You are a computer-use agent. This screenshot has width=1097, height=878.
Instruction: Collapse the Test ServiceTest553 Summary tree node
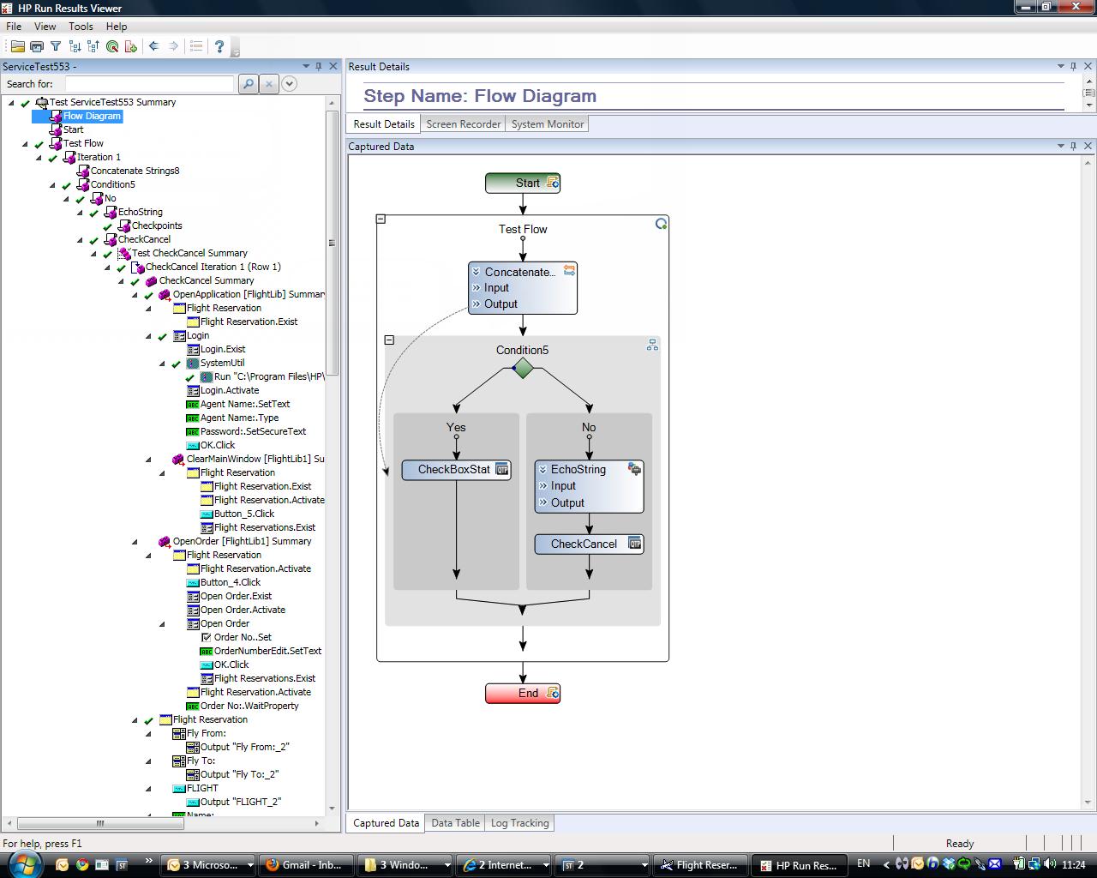[12, 102]
